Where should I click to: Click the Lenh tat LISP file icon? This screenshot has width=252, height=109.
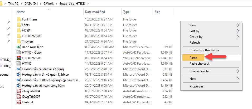18,102
